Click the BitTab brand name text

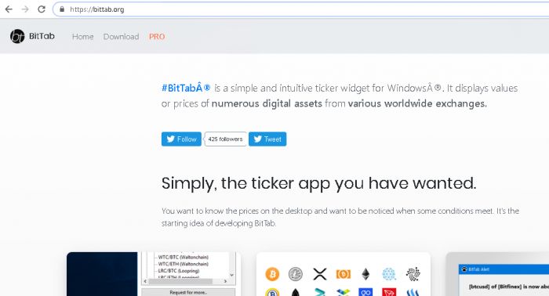[x=42, y=36]
